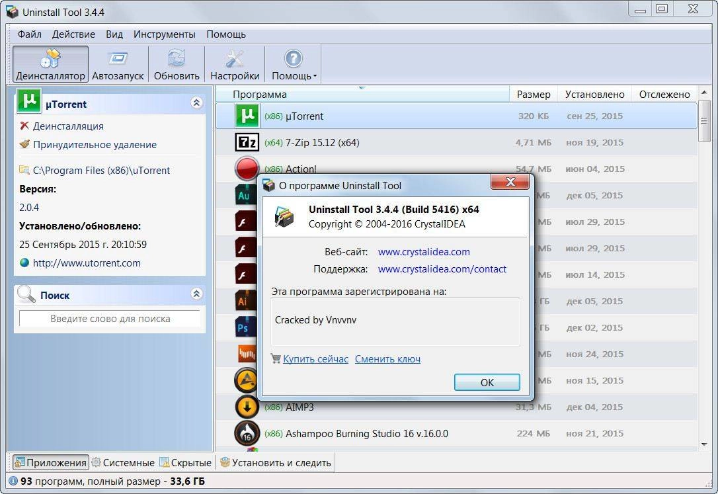Click the Uninstall Tool title bar app icon

click(x=13, y=12)
